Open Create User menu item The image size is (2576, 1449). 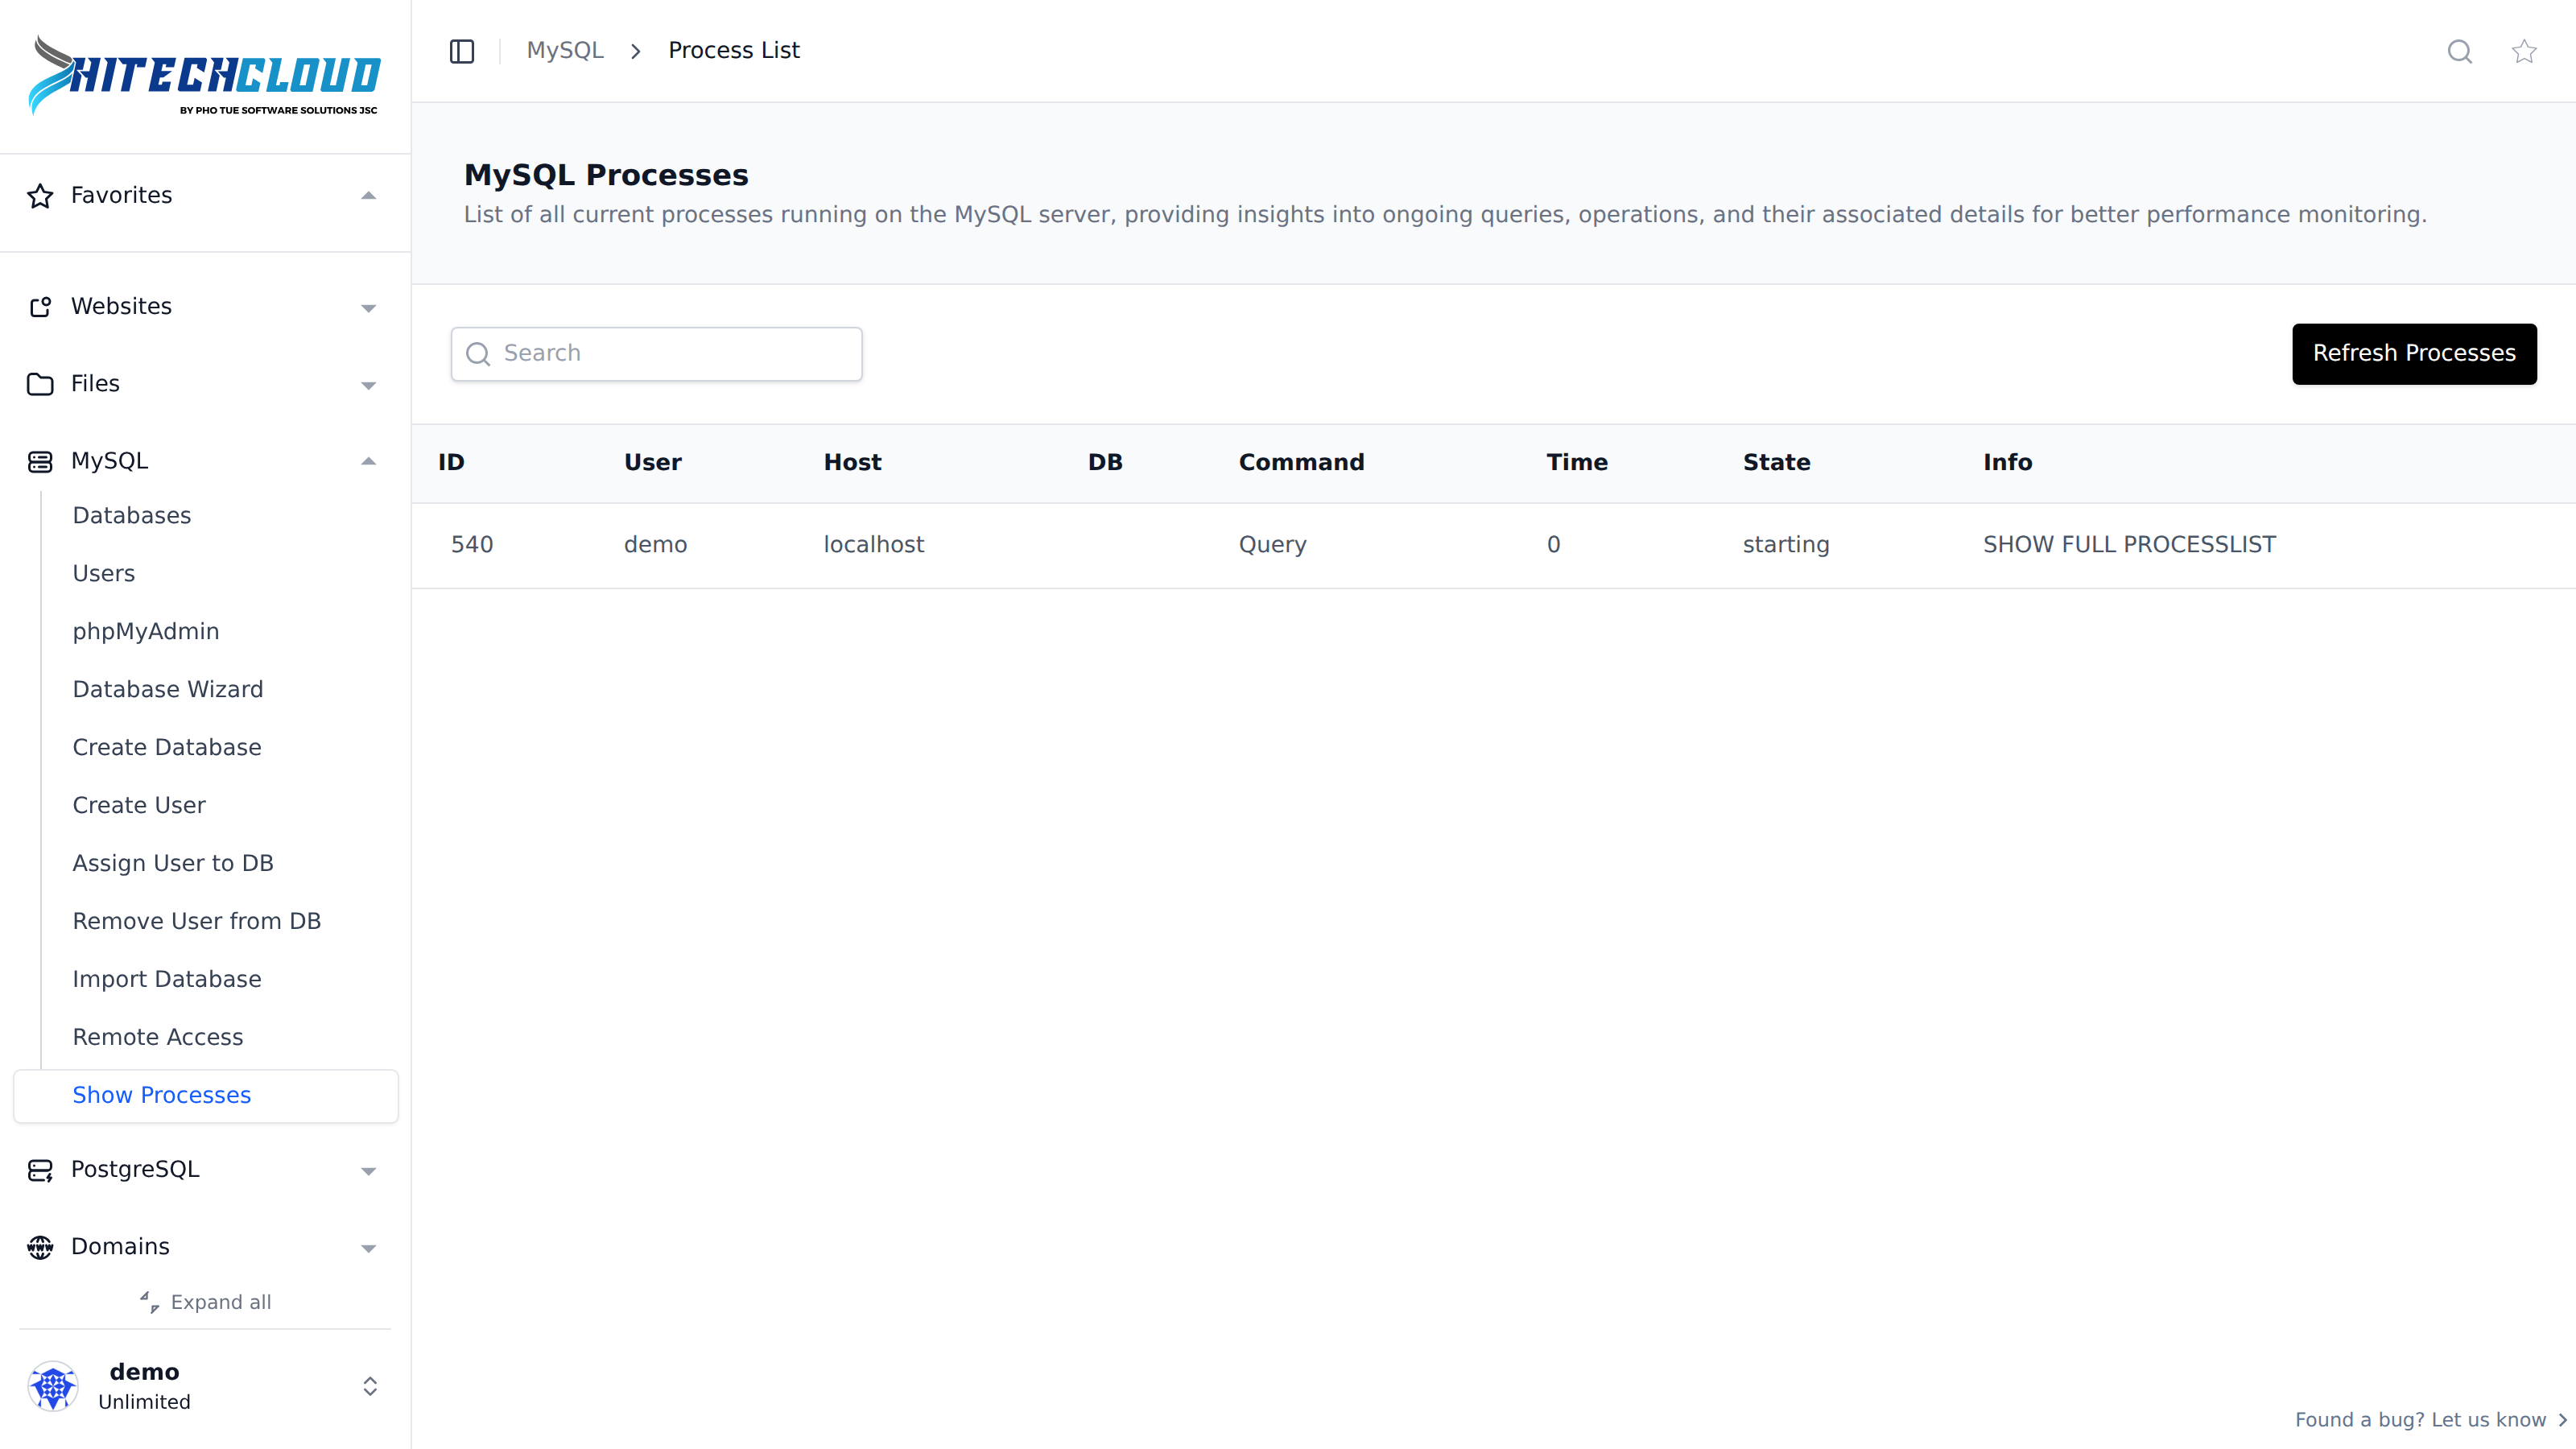coord(139,806)
